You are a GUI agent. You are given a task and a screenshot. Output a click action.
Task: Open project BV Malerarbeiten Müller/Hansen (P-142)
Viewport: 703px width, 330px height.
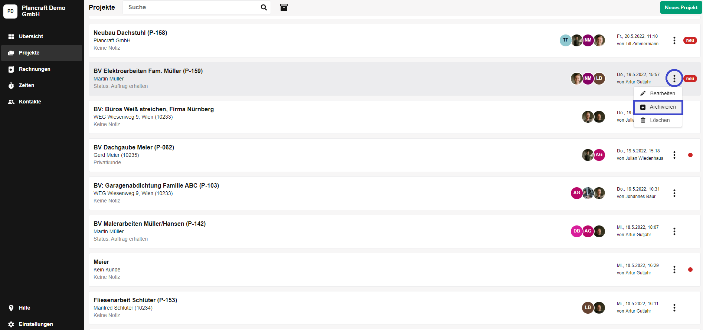point(150,224)
